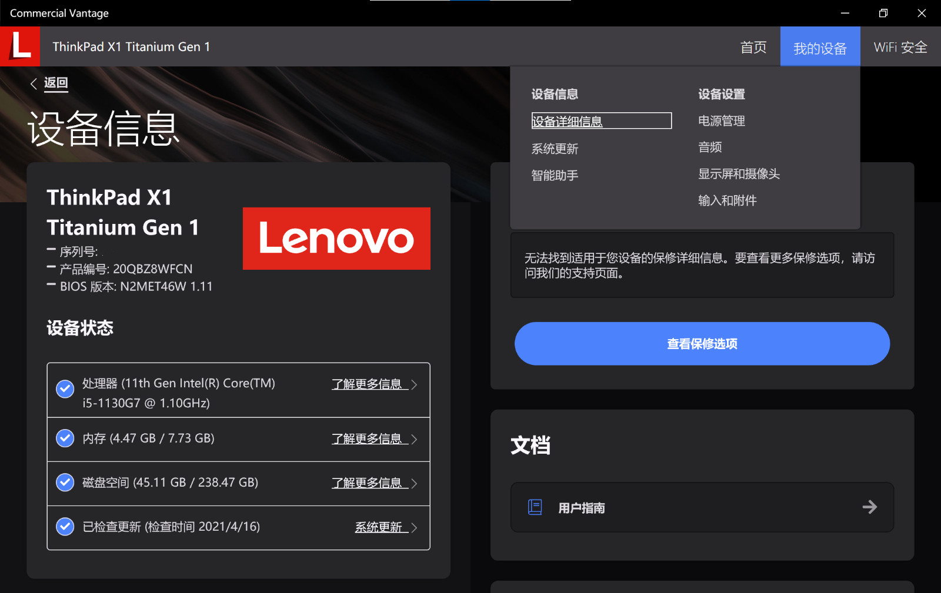Viewport: 941px width, 593px height.
Task: Click the BIOS 版本 N2MET46W text
Action: pyautogui.click(x=136, y=286)
